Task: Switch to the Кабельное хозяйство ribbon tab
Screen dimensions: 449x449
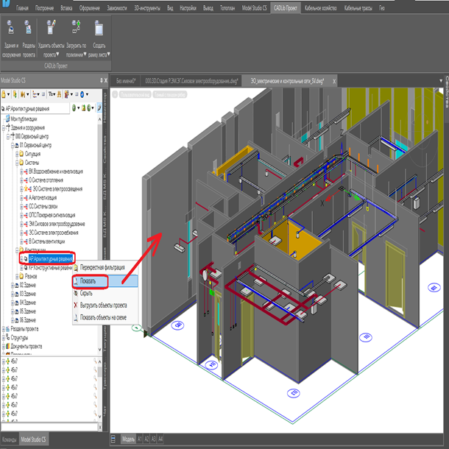Action: point(322,7)
